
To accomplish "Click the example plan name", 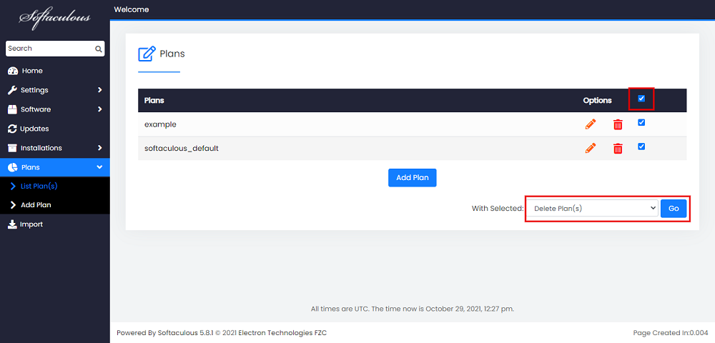I will 160,124.
